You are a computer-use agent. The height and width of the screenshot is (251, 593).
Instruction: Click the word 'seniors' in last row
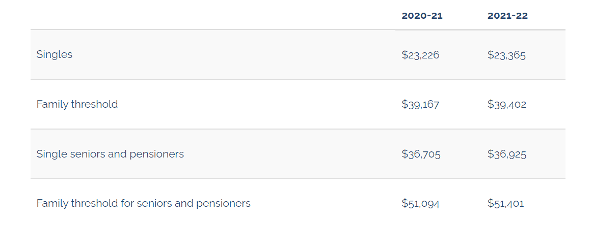[x=153, y=203]
